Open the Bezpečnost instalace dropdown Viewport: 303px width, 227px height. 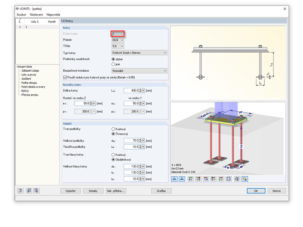139,71
